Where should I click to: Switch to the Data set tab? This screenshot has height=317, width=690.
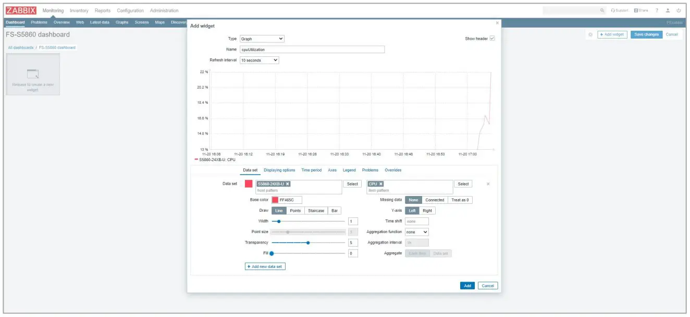coord(250,170)
